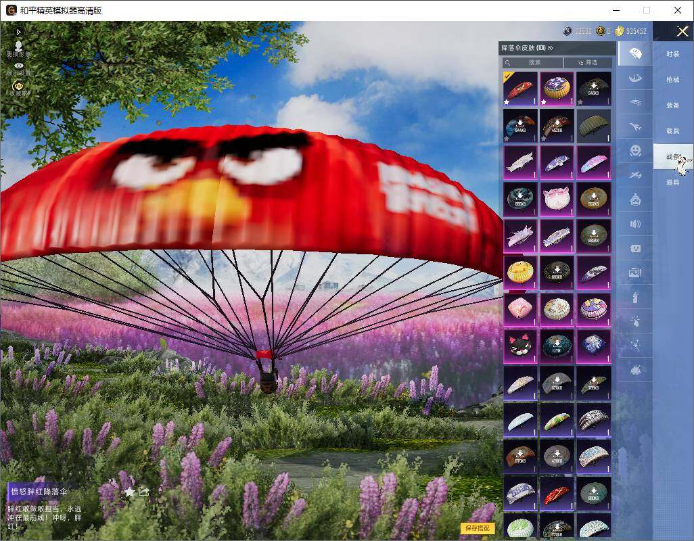Toggle favorite star next to 愤怒胖红降落伞
Image resolution: width=694 pixels, height=541 pixels.
(x=129, y=492)
